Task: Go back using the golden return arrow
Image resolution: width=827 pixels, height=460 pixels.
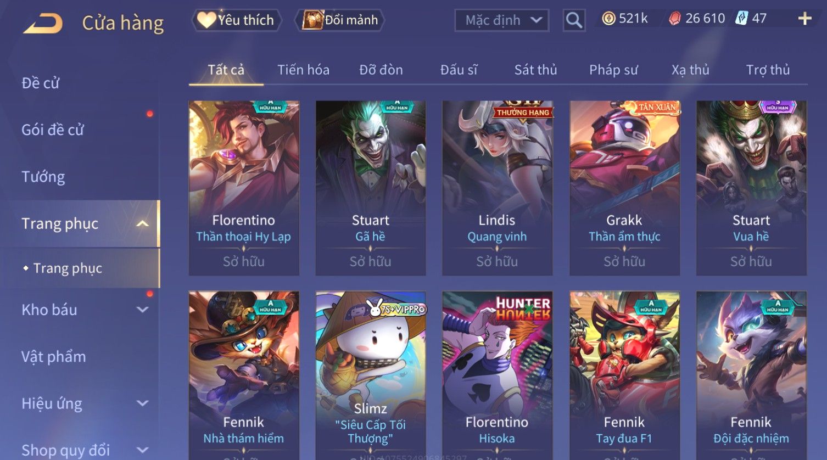Action: (43, 23)
